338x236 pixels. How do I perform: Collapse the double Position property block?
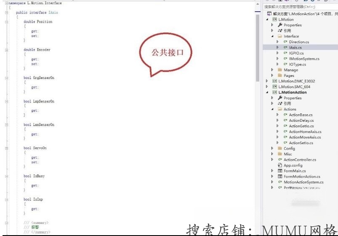[x=6, y=22]
